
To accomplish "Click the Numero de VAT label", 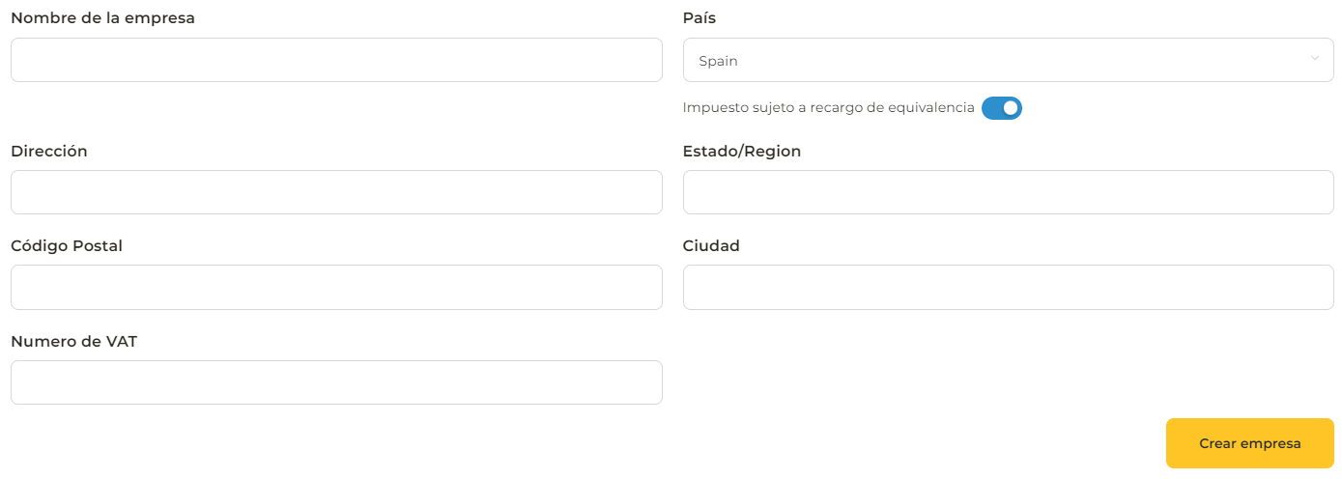I will point(73,341).
